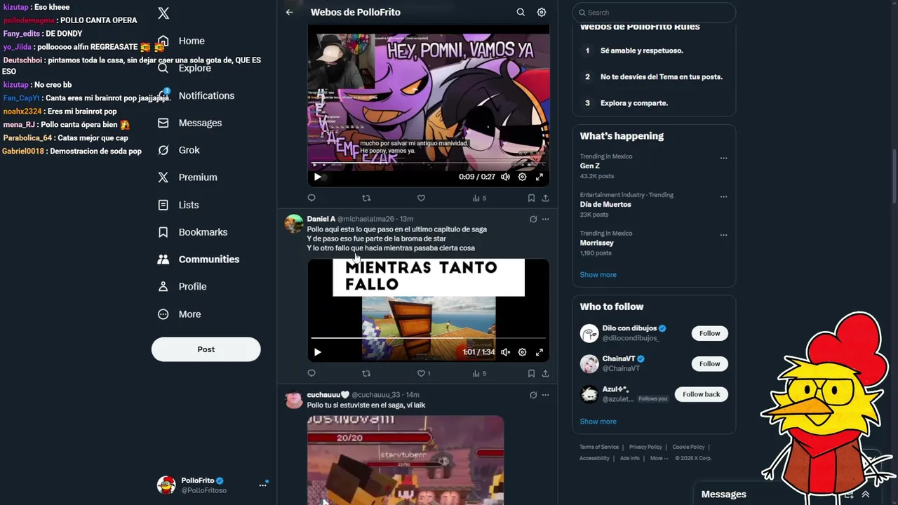Open fullscreen on the Pomni video
The image size is (898, 505).
pos(540,177)
